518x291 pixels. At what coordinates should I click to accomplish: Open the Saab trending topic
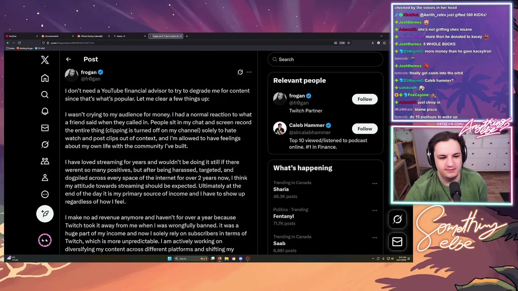279,243
